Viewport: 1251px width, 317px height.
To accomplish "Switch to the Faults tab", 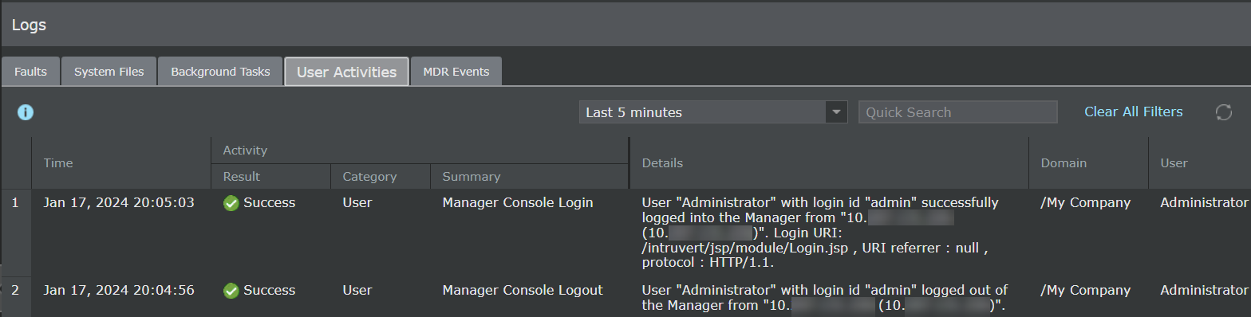I will [x=30, y=72].
